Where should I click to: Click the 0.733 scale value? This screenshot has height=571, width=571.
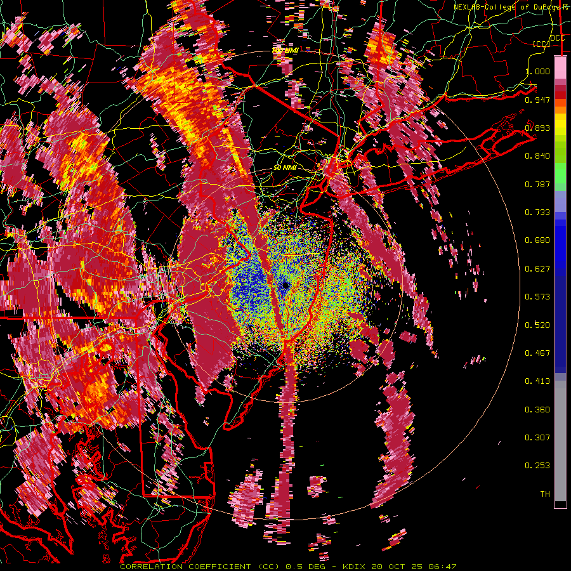point(537,213)
